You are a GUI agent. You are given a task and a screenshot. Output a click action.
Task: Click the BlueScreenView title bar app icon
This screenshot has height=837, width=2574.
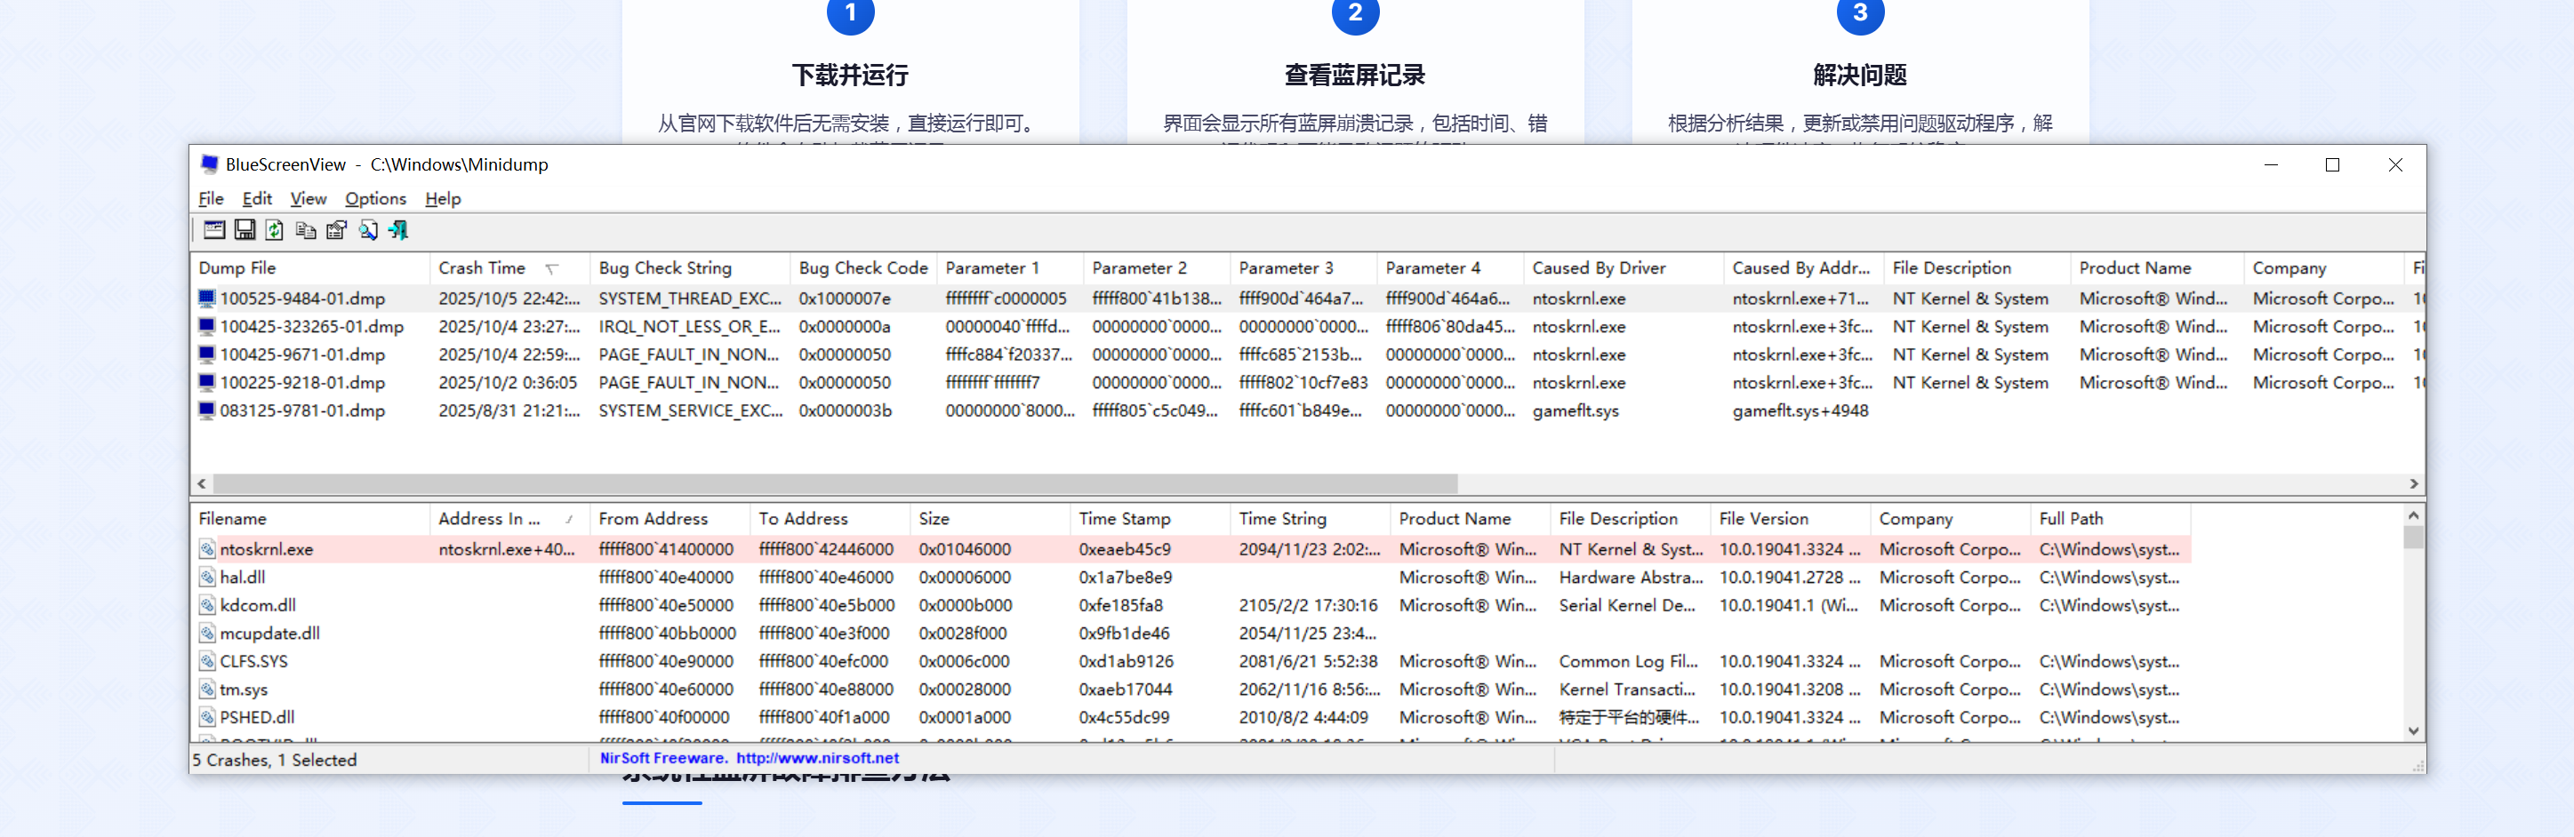tap(209, 163)
